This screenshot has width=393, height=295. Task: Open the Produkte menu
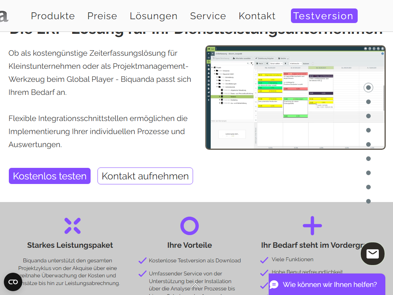tap(53, 16)
